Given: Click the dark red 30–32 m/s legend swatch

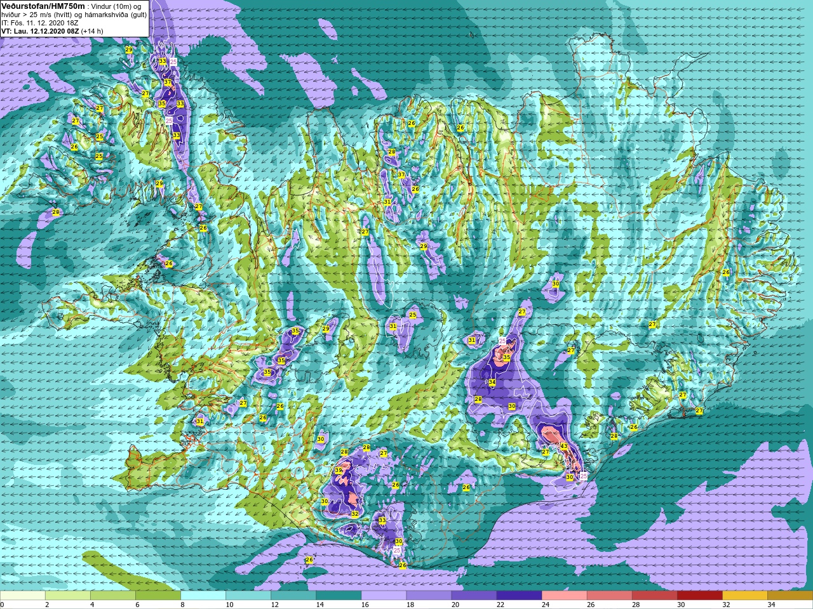Looking at the screenshot, I should [x=699, y=596].
